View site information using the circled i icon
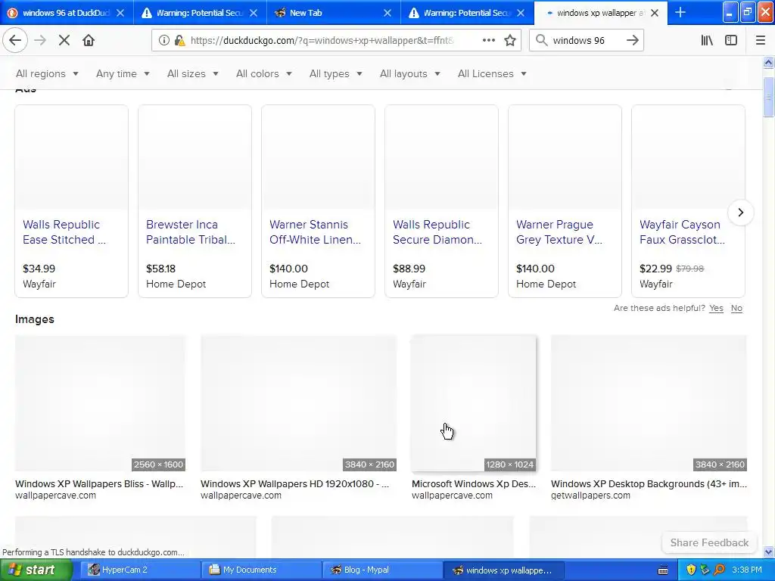 (163, 40)
